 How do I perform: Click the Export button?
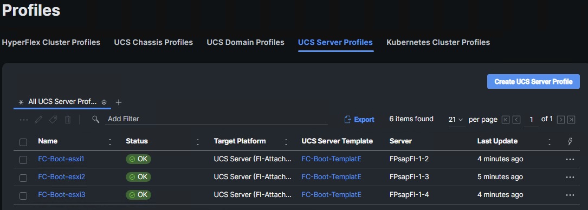(x=359, y=120)
